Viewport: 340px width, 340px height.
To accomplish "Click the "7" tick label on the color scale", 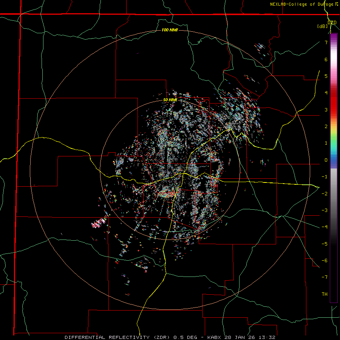I will (326, 42).
